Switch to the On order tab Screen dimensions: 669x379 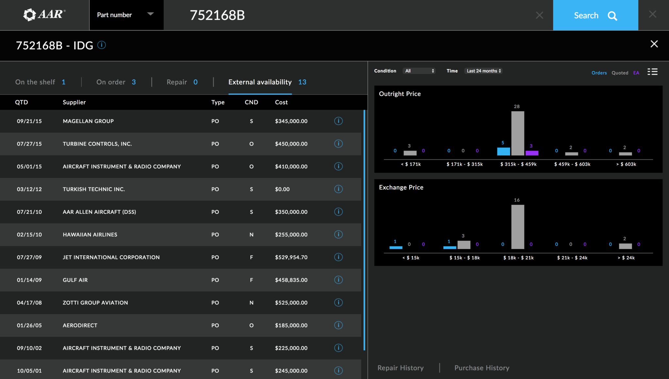116,82
